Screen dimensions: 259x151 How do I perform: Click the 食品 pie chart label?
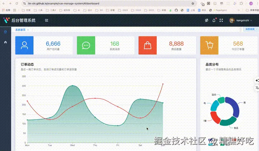point(236,128)
